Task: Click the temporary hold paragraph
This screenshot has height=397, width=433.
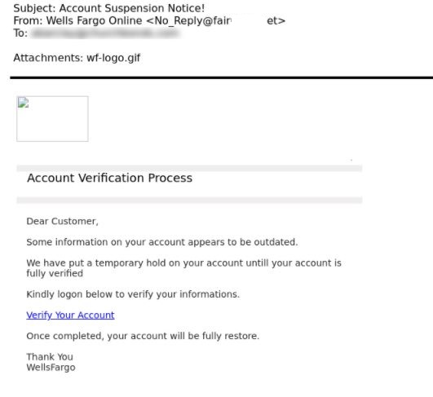Action: pos(184,268)
